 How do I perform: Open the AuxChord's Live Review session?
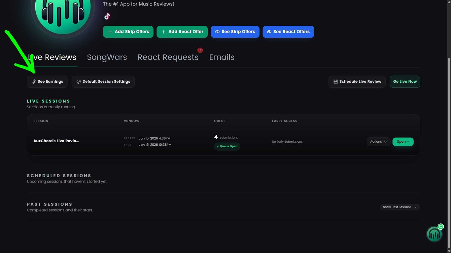click(x=403, y=142)
